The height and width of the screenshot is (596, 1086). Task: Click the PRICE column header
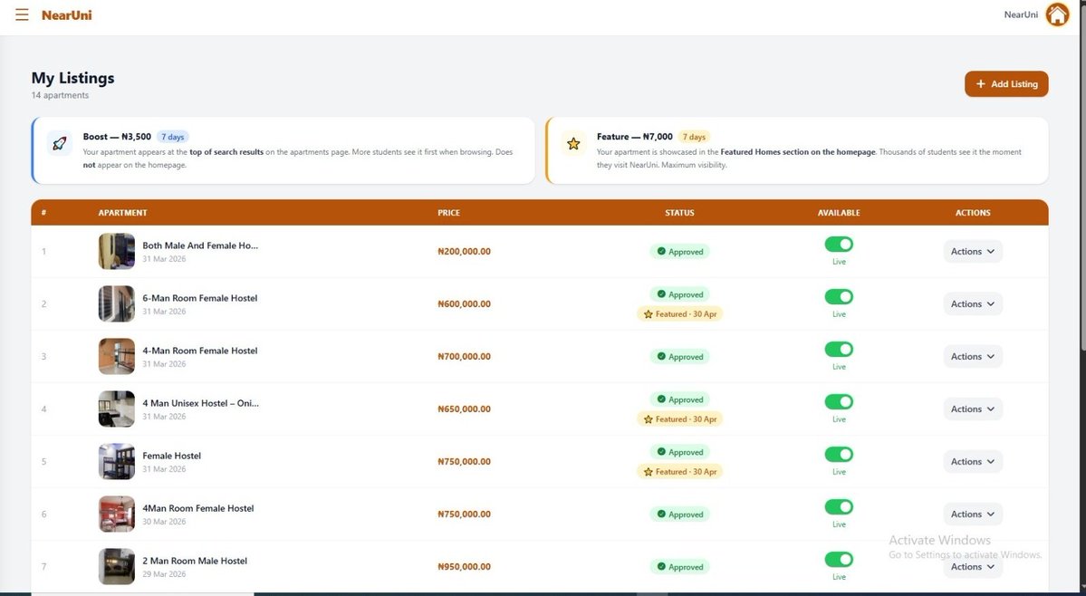click(449, 213)
